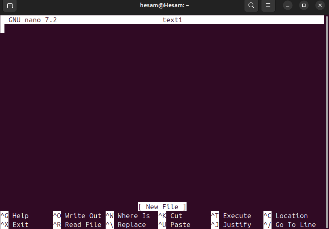Click the GNU nano 7.2 version label
The height and width of the screenshot is (229, 329).
32,20
